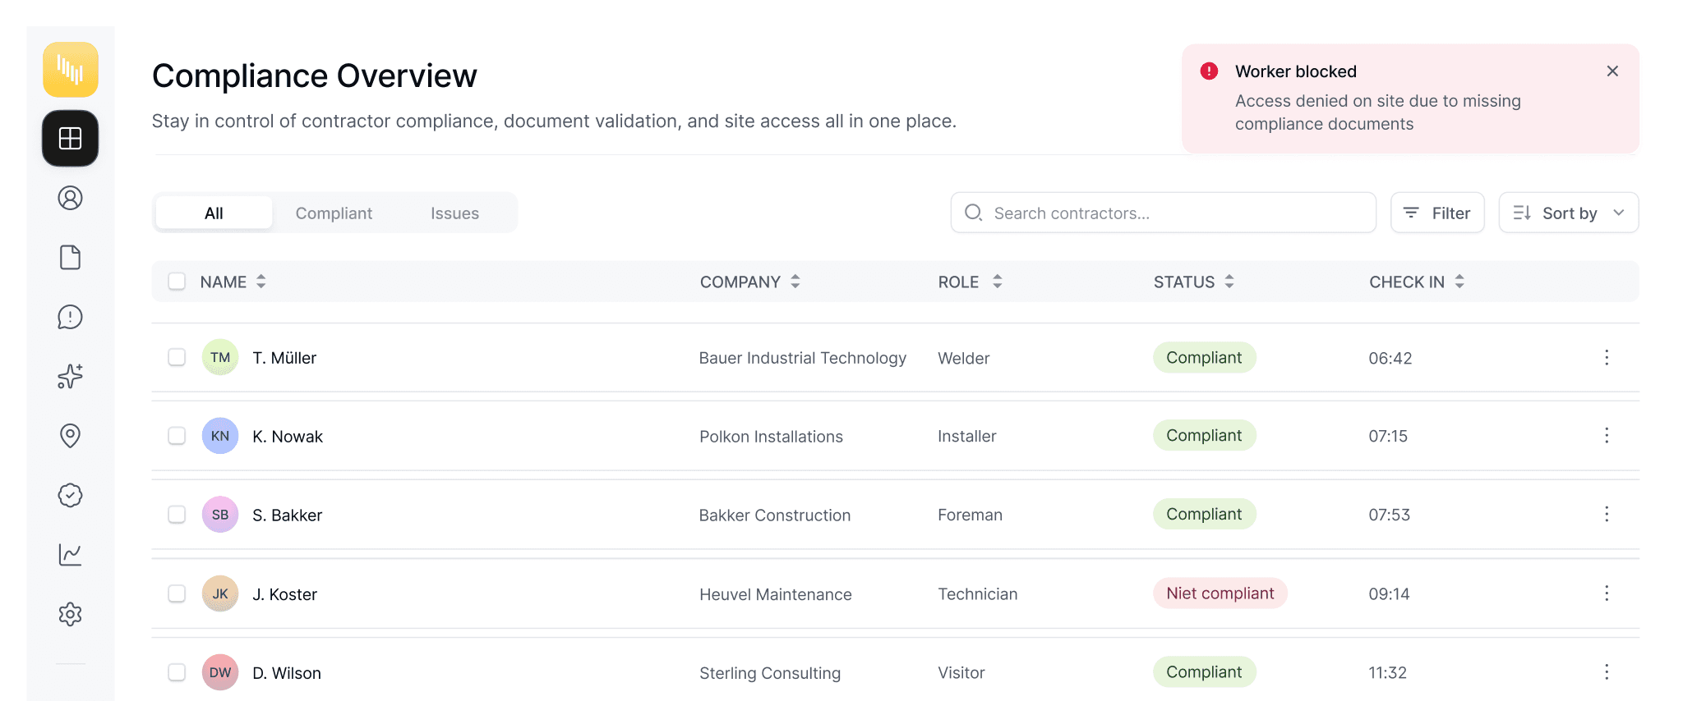Click the 09:14 check-in time
This screenshot has width=1683, height=701.
pyautogui.click(x=1389, y=593)
